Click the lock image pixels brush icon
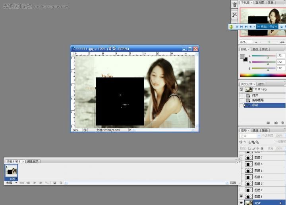 coord(254,148)
